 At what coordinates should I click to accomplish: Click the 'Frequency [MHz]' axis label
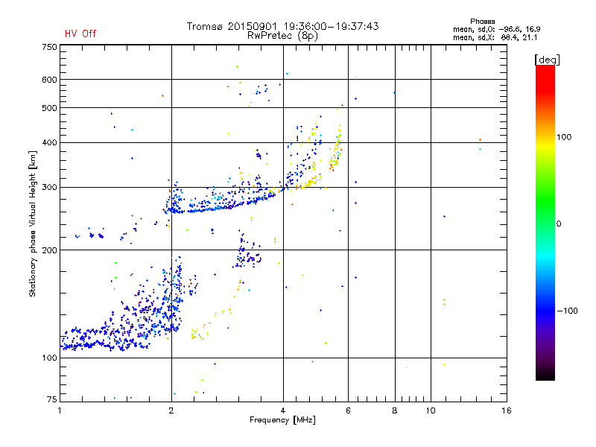(282, 420)
